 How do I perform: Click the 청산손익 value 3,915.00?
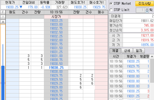pyautogui.click(x=147, y=30)
